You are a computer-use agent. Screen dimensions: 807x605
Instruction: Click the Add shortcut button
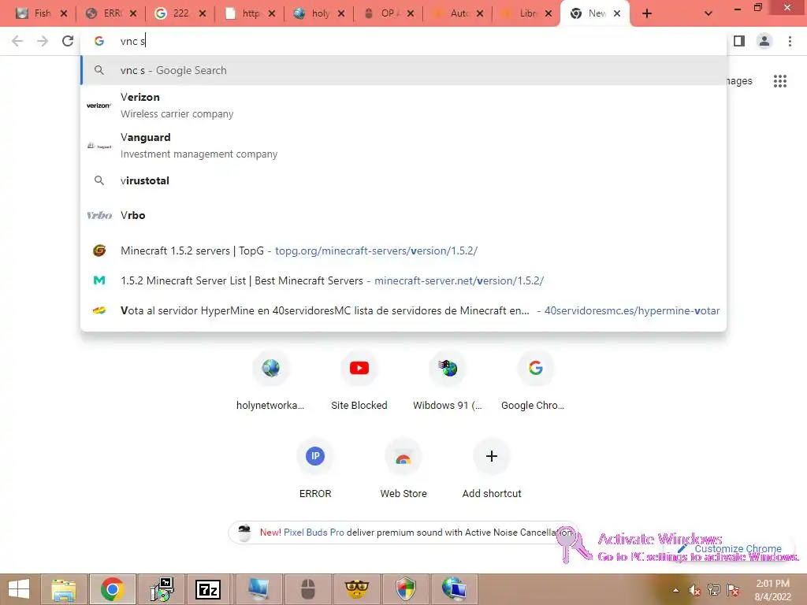pyautogui.click(x=492, y=470)
